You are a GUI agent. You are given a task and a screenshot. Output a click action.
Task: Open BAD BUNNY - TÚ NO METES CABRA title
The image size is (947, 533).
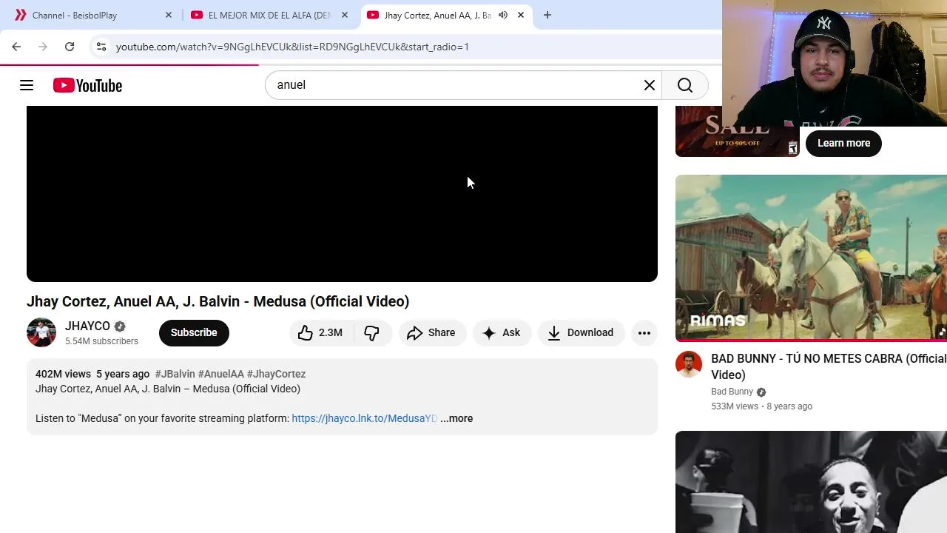coord(829,366)
